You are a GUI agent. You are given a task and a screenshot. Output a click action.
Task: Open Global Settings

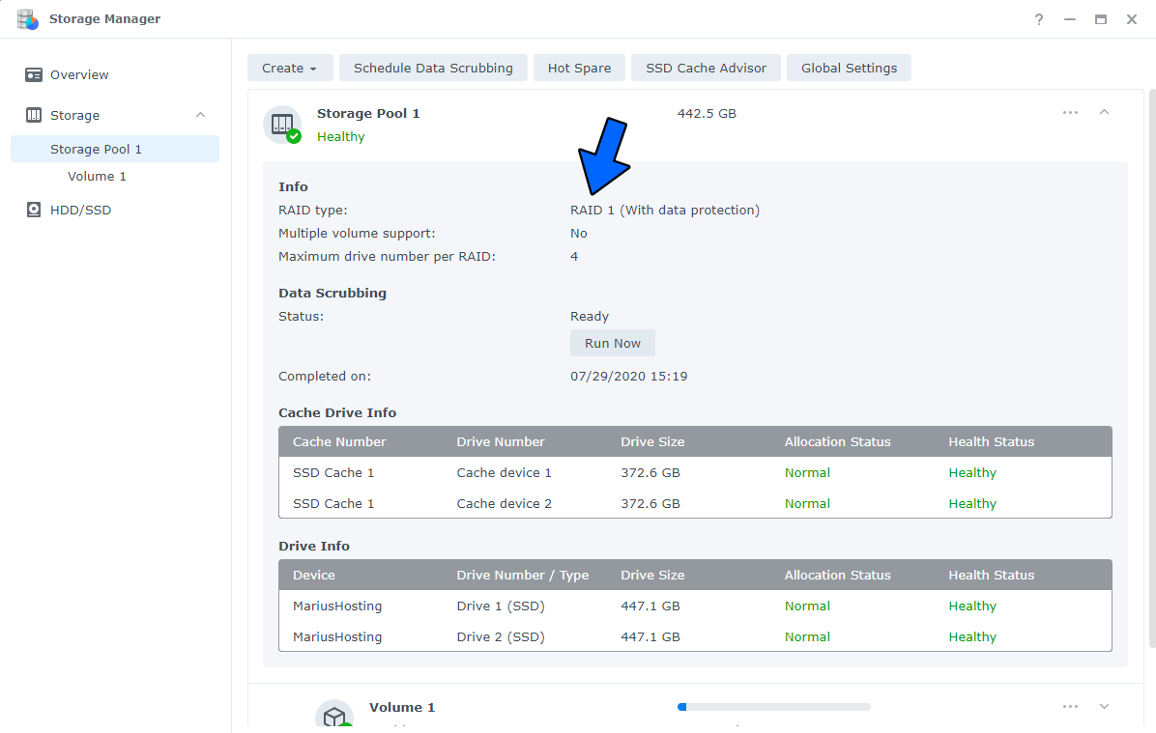pos(849,68)
